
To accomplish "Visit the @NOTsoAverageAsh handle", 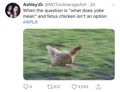I will pyautogui.click(x=65, y=5).
